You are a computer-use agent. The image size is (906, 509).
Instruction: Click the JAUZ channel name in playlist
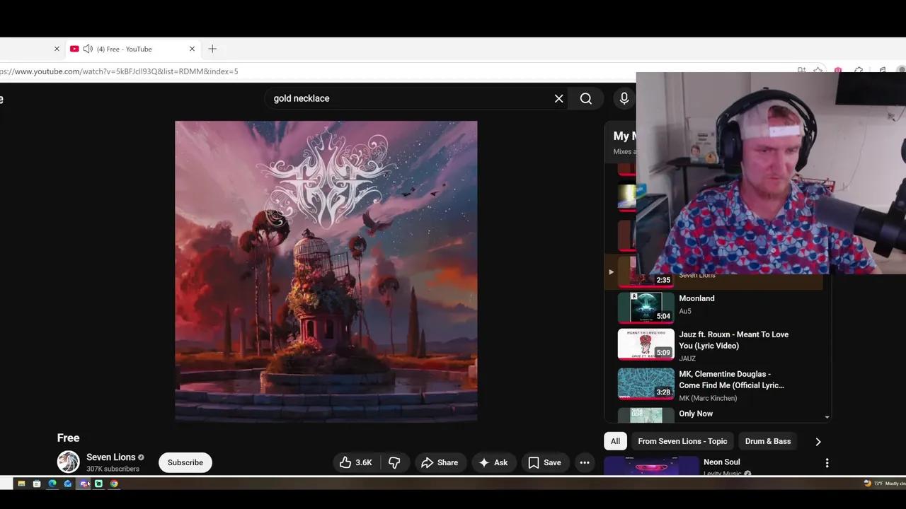pos(687,358)
